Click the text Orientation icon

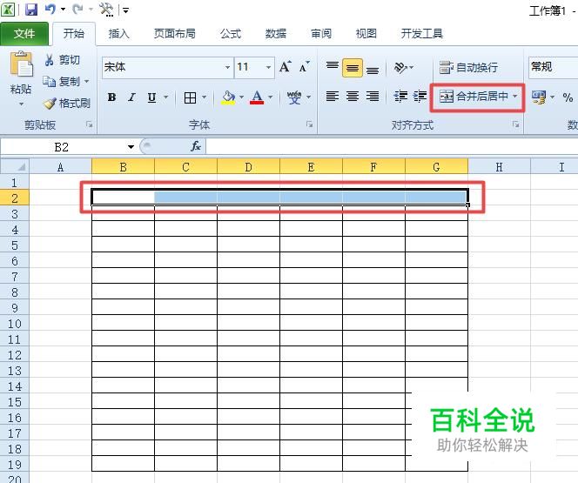click(x=400, y=67)
